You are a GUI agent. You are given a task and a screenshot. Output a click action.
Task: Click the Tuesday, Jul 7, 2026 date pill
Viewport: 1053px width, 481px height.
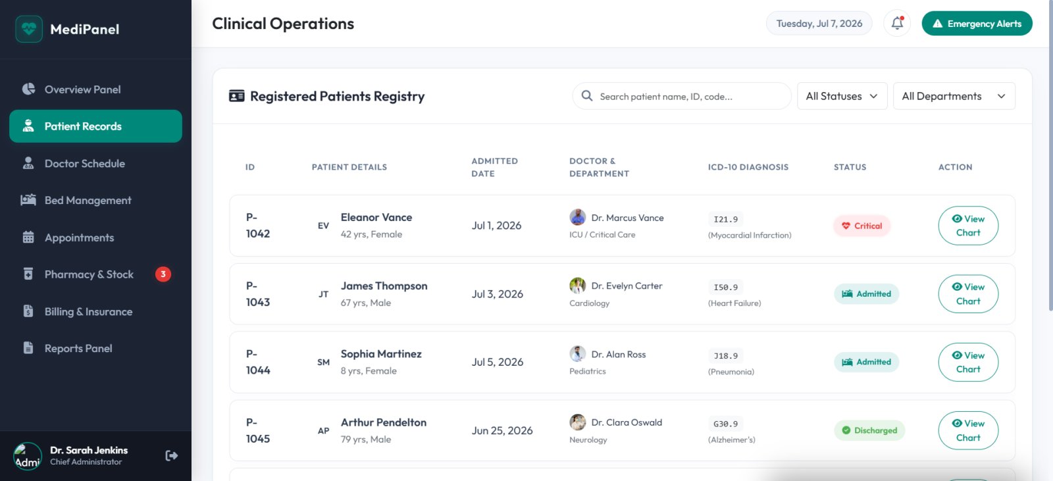point(819,24)
